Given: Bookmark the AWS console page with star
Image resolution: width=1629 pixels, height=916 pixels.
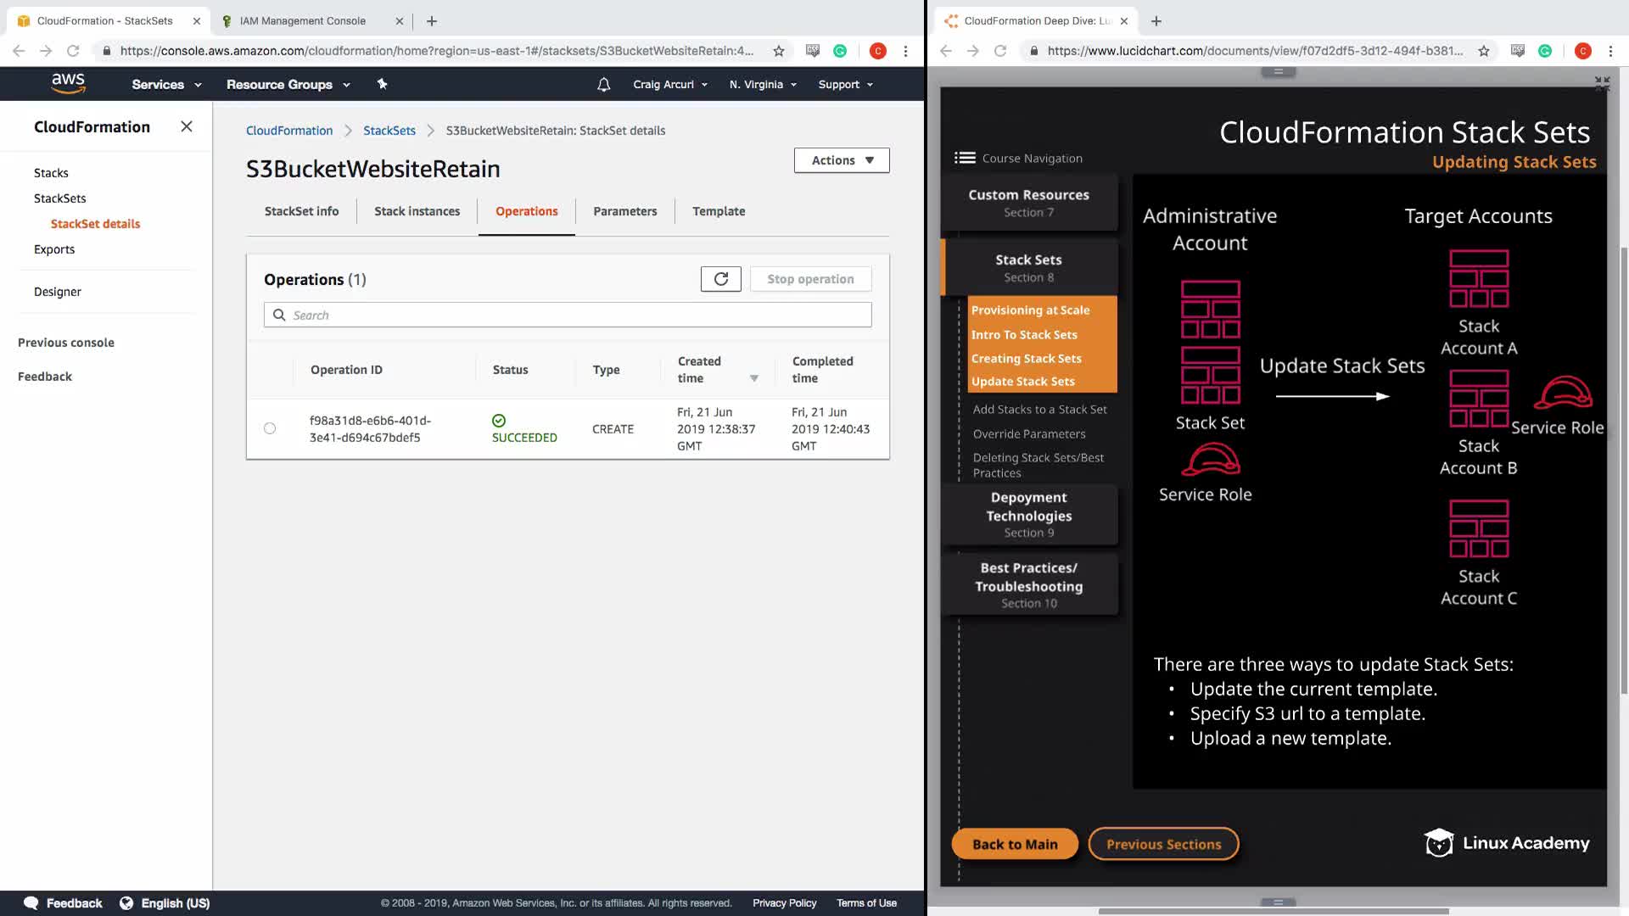Looking at the screenshot, I should (x=778, y=51).
